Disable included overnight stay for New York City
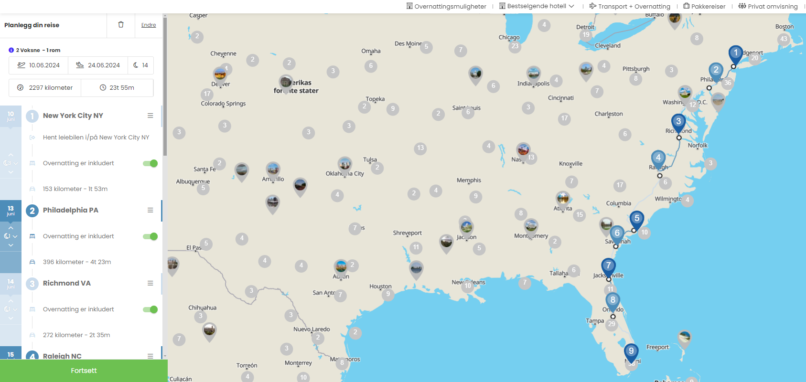Viewport: 806px width, 382px height. click(150, 163)
